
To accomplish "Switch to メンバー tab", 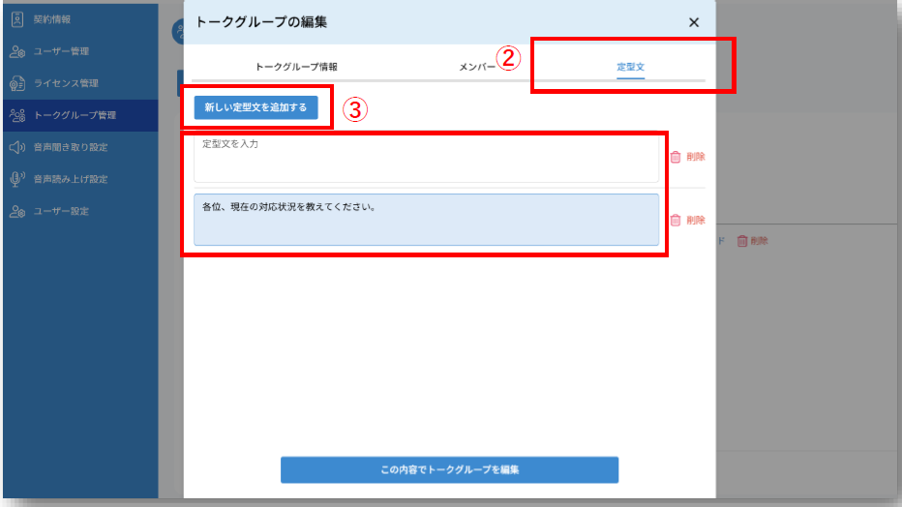I will tap(477, 68).
